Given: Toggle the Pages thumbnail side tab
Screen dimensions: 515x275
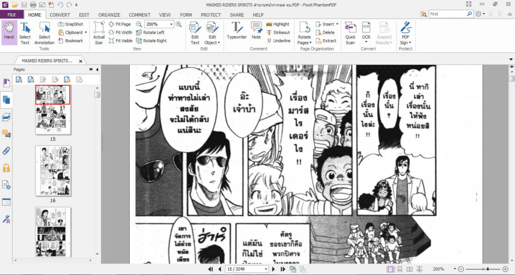Looking at the screenshot, I should (6, 100).
